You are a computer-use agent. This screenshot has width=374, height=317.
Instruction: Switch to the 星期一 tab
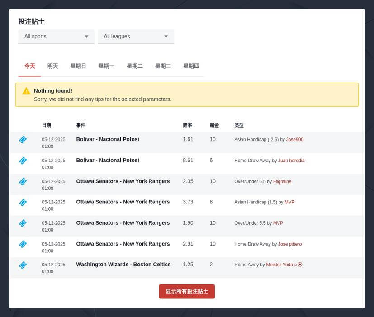coord(107,66)
